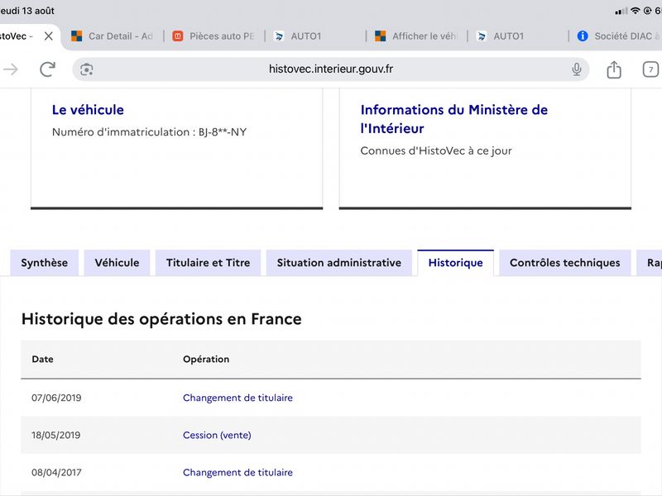Click the date 08/04/2017
The image size is (662, 496).
(56, 472)
